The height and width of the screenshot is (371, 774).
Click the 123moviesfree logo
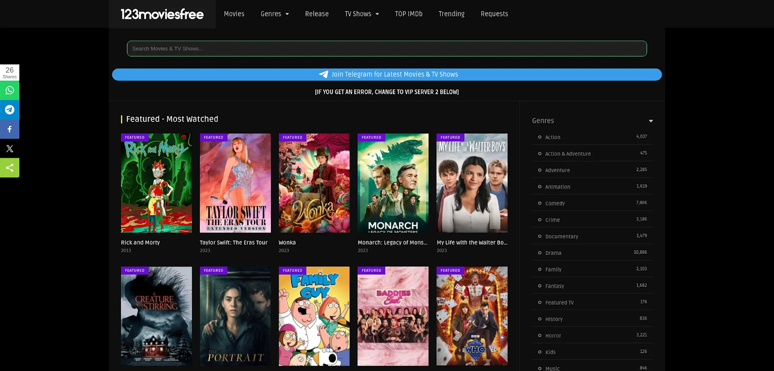(162, 14)
